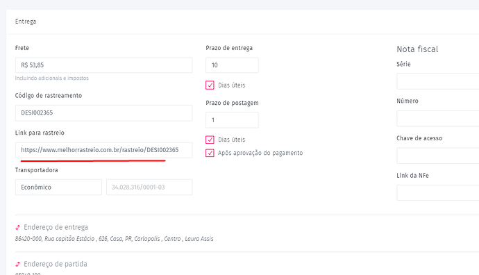The height and width of the screenshot is (275, 479).
Task: Click the swap icon beside Endereço de partida
Action: coord(18,264)
